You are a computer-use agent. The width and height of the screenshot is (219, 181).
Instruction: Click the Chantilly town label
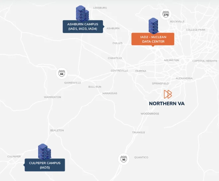coord(115,58)
